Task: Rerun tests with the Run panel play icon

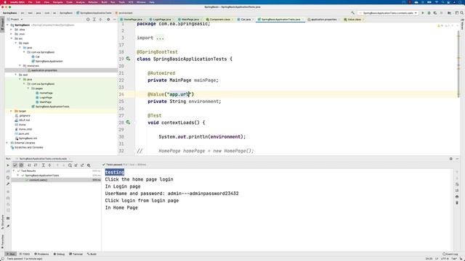Action: (x=8, y=165)
